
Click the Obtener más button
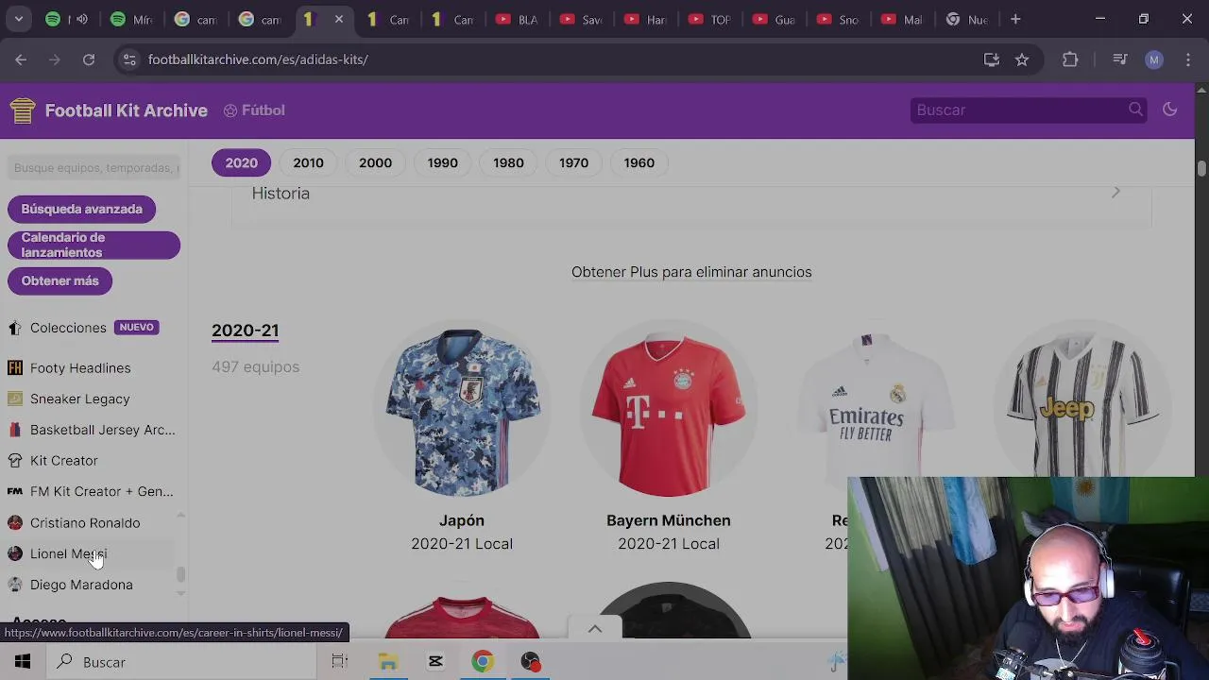[60, 280]
